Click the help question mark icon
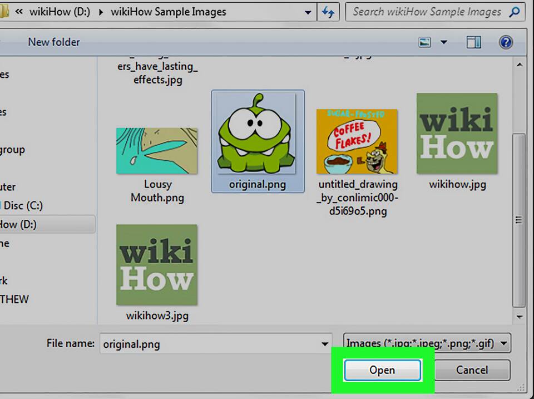Screen dimensions: 534x399 pyautogui.click(x=505, y=42)
